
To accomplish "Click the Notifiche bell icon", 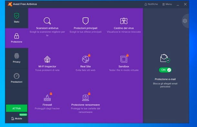I will tap(146, 4).
